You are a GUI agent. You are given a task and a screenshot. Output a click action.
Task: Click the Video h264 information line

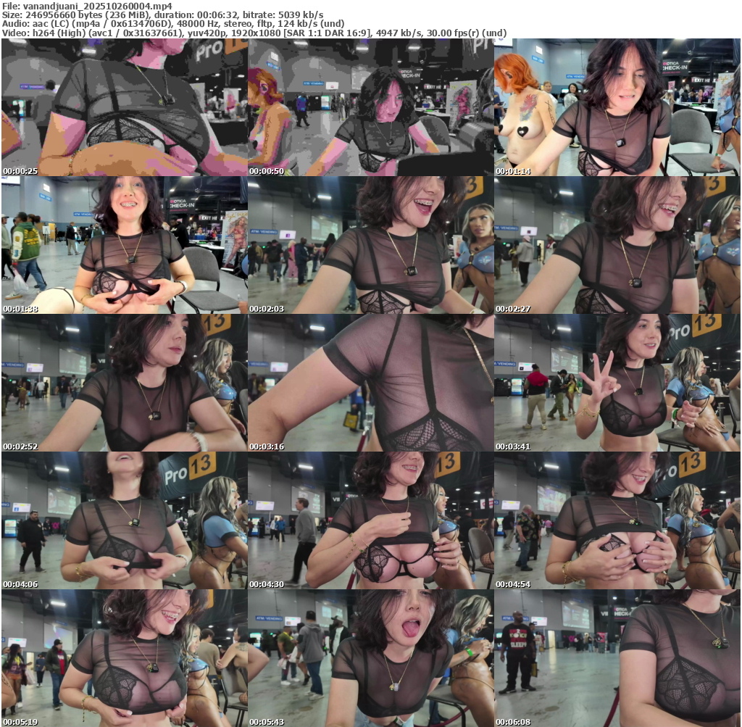click(x=254, y=33)
